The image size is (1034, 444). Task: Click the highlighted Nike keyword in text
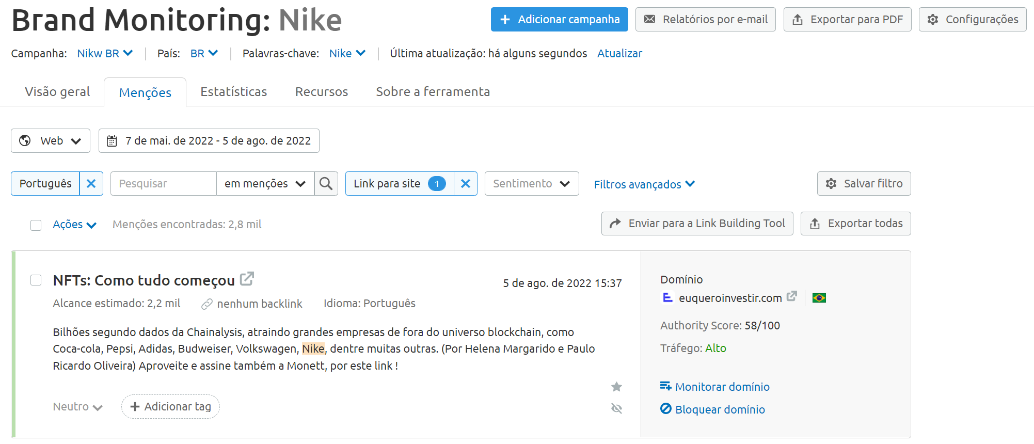[x=313, y=349]
